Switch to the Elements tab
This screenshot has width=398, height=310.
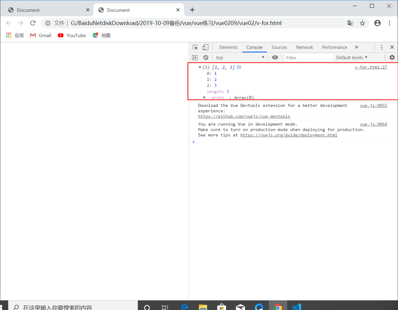click(x=228, y=47)
